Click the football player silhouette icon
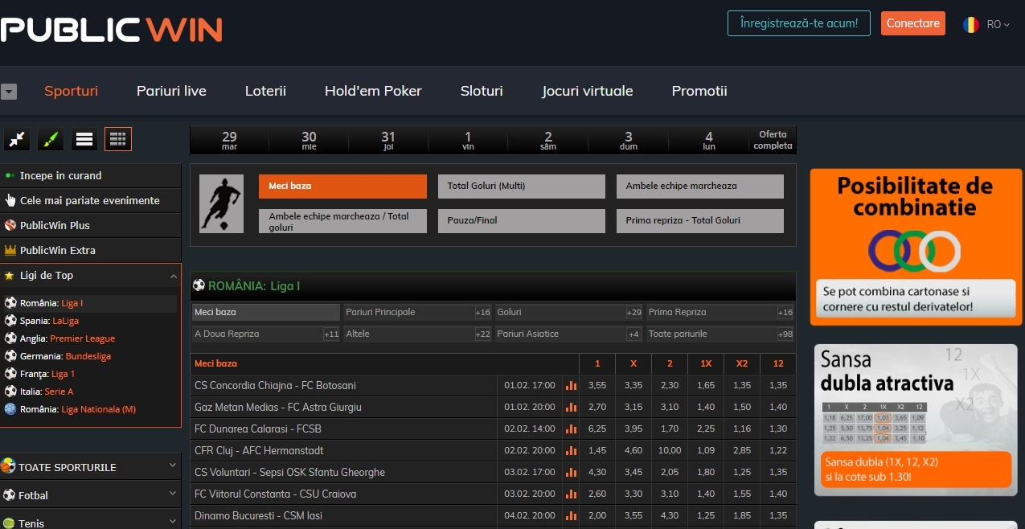This screenshot has height=529, width=1025. [221, 204]
